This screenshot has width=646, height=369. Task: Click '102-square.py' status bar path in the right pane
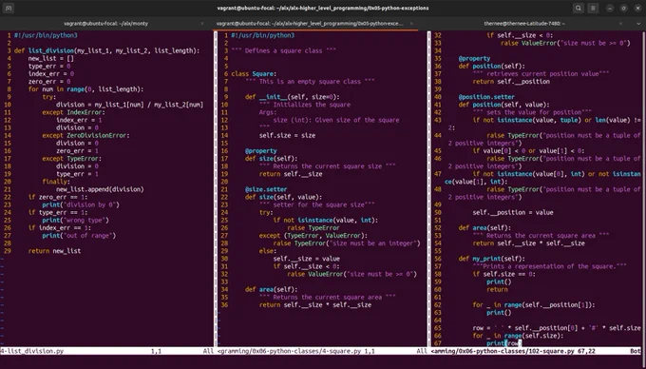pos(503,351)
